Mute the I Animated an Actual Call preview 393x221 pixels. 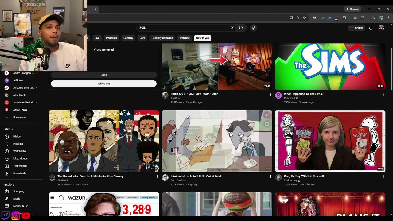pos(267,115)
